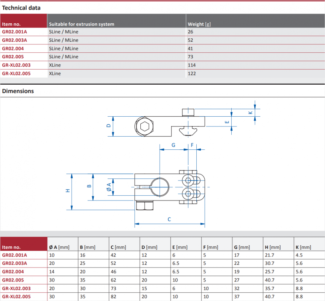This screenshot has height=301, width=325.
Task: Click 'XLine' in the GR-XL02.003 row
Action: click(x=55, y=65)
